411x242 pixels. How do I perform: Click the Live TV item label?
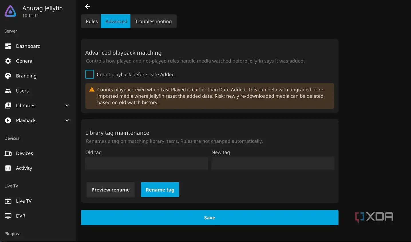pyautogui.click(x=24, y=201)
